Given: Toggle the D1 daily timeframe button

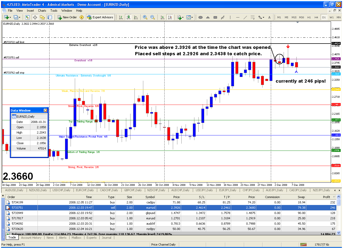Looking at the screenshot, I should click(324, 17).
